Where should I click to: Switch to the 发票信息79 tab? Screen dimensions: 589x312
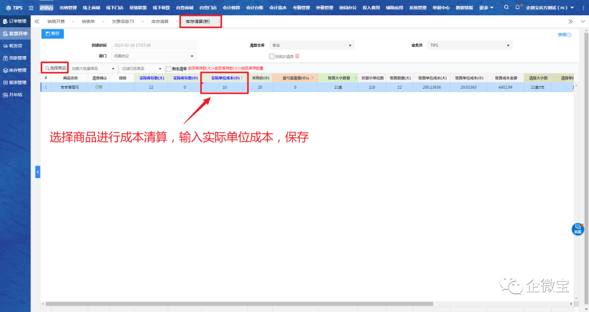[123, 21]
